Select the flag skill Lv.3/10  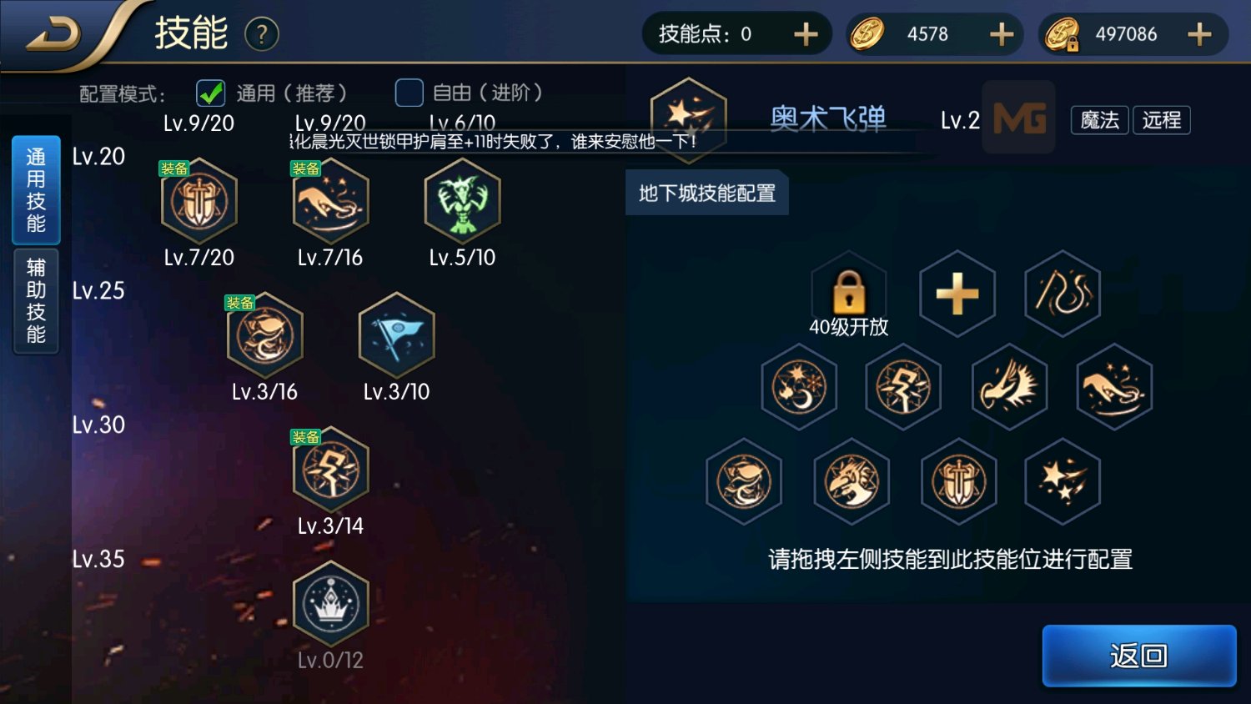click(x=397, y=335)
